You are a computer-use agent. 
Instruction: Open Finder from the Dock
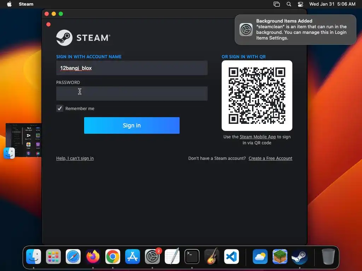[34, 257]
